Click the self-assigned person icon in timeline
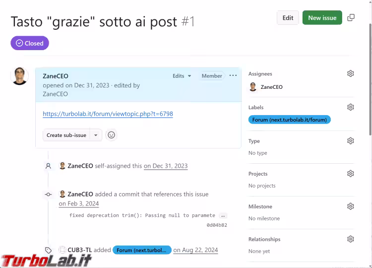The height and width of the screenshot is (268, 372). pyautogui.click(x=48, y=166)
